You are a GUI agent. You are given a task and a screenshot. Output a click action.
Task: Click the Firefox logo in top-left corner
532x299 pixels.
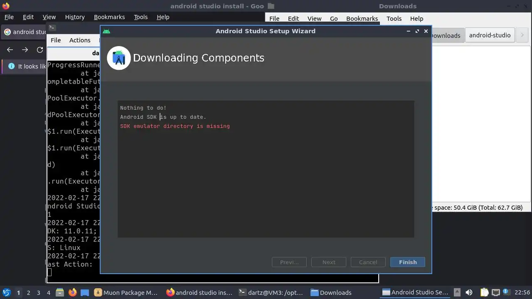[x=5, y=6]
